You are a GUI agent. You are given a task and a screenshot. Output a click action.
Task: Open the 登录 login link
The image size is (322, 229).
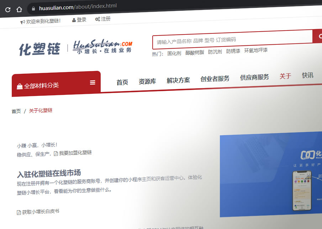81,20
